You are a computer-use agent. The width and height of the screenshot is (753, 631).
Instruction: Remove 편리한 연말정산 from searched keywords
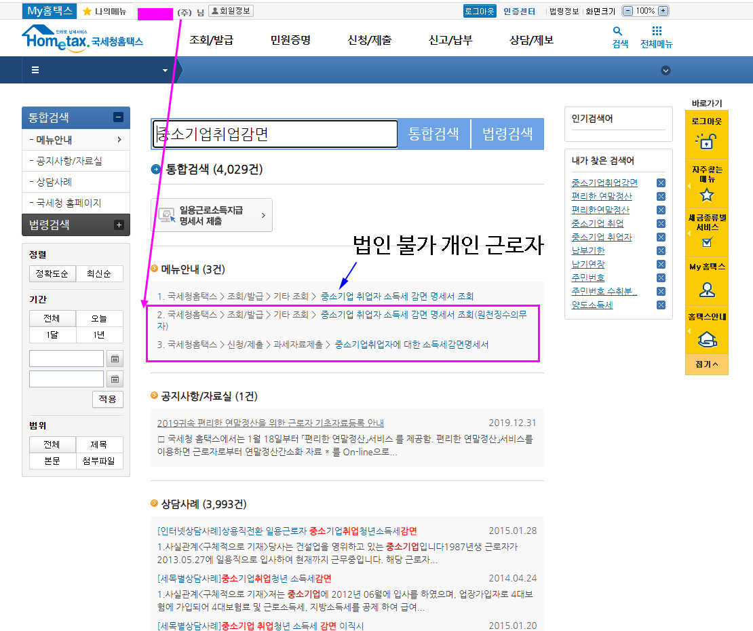(661, 196)
